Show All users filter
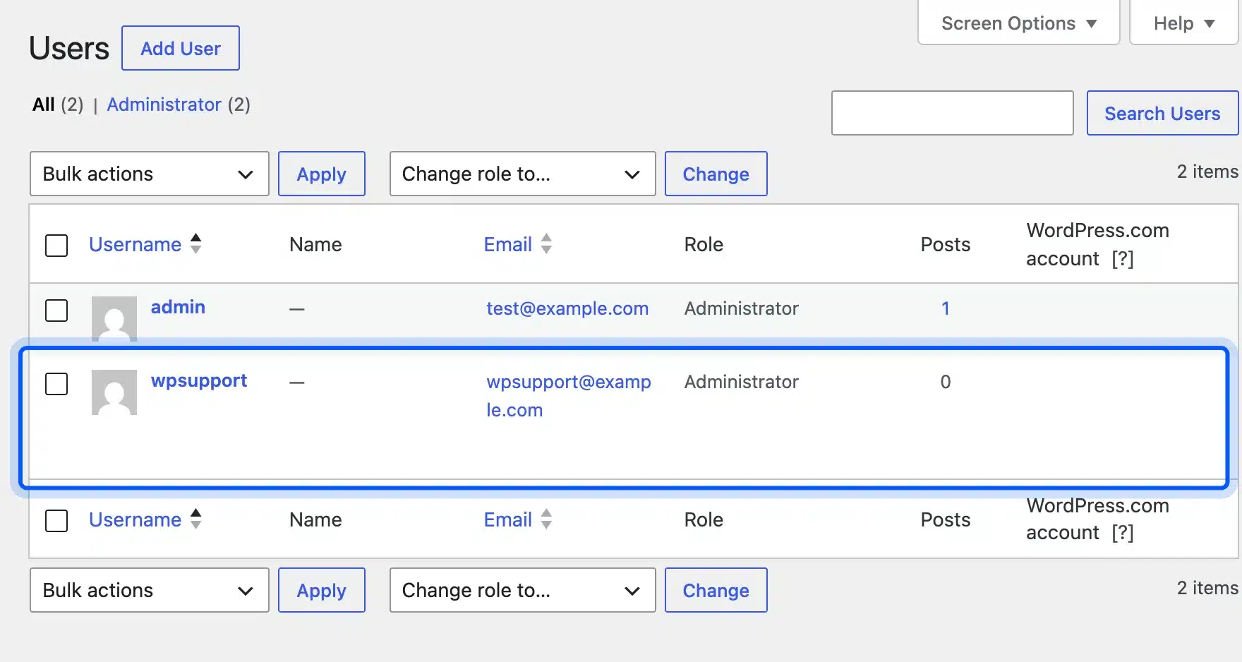This screenshot has width=1242, height=662. click(44, 104)
